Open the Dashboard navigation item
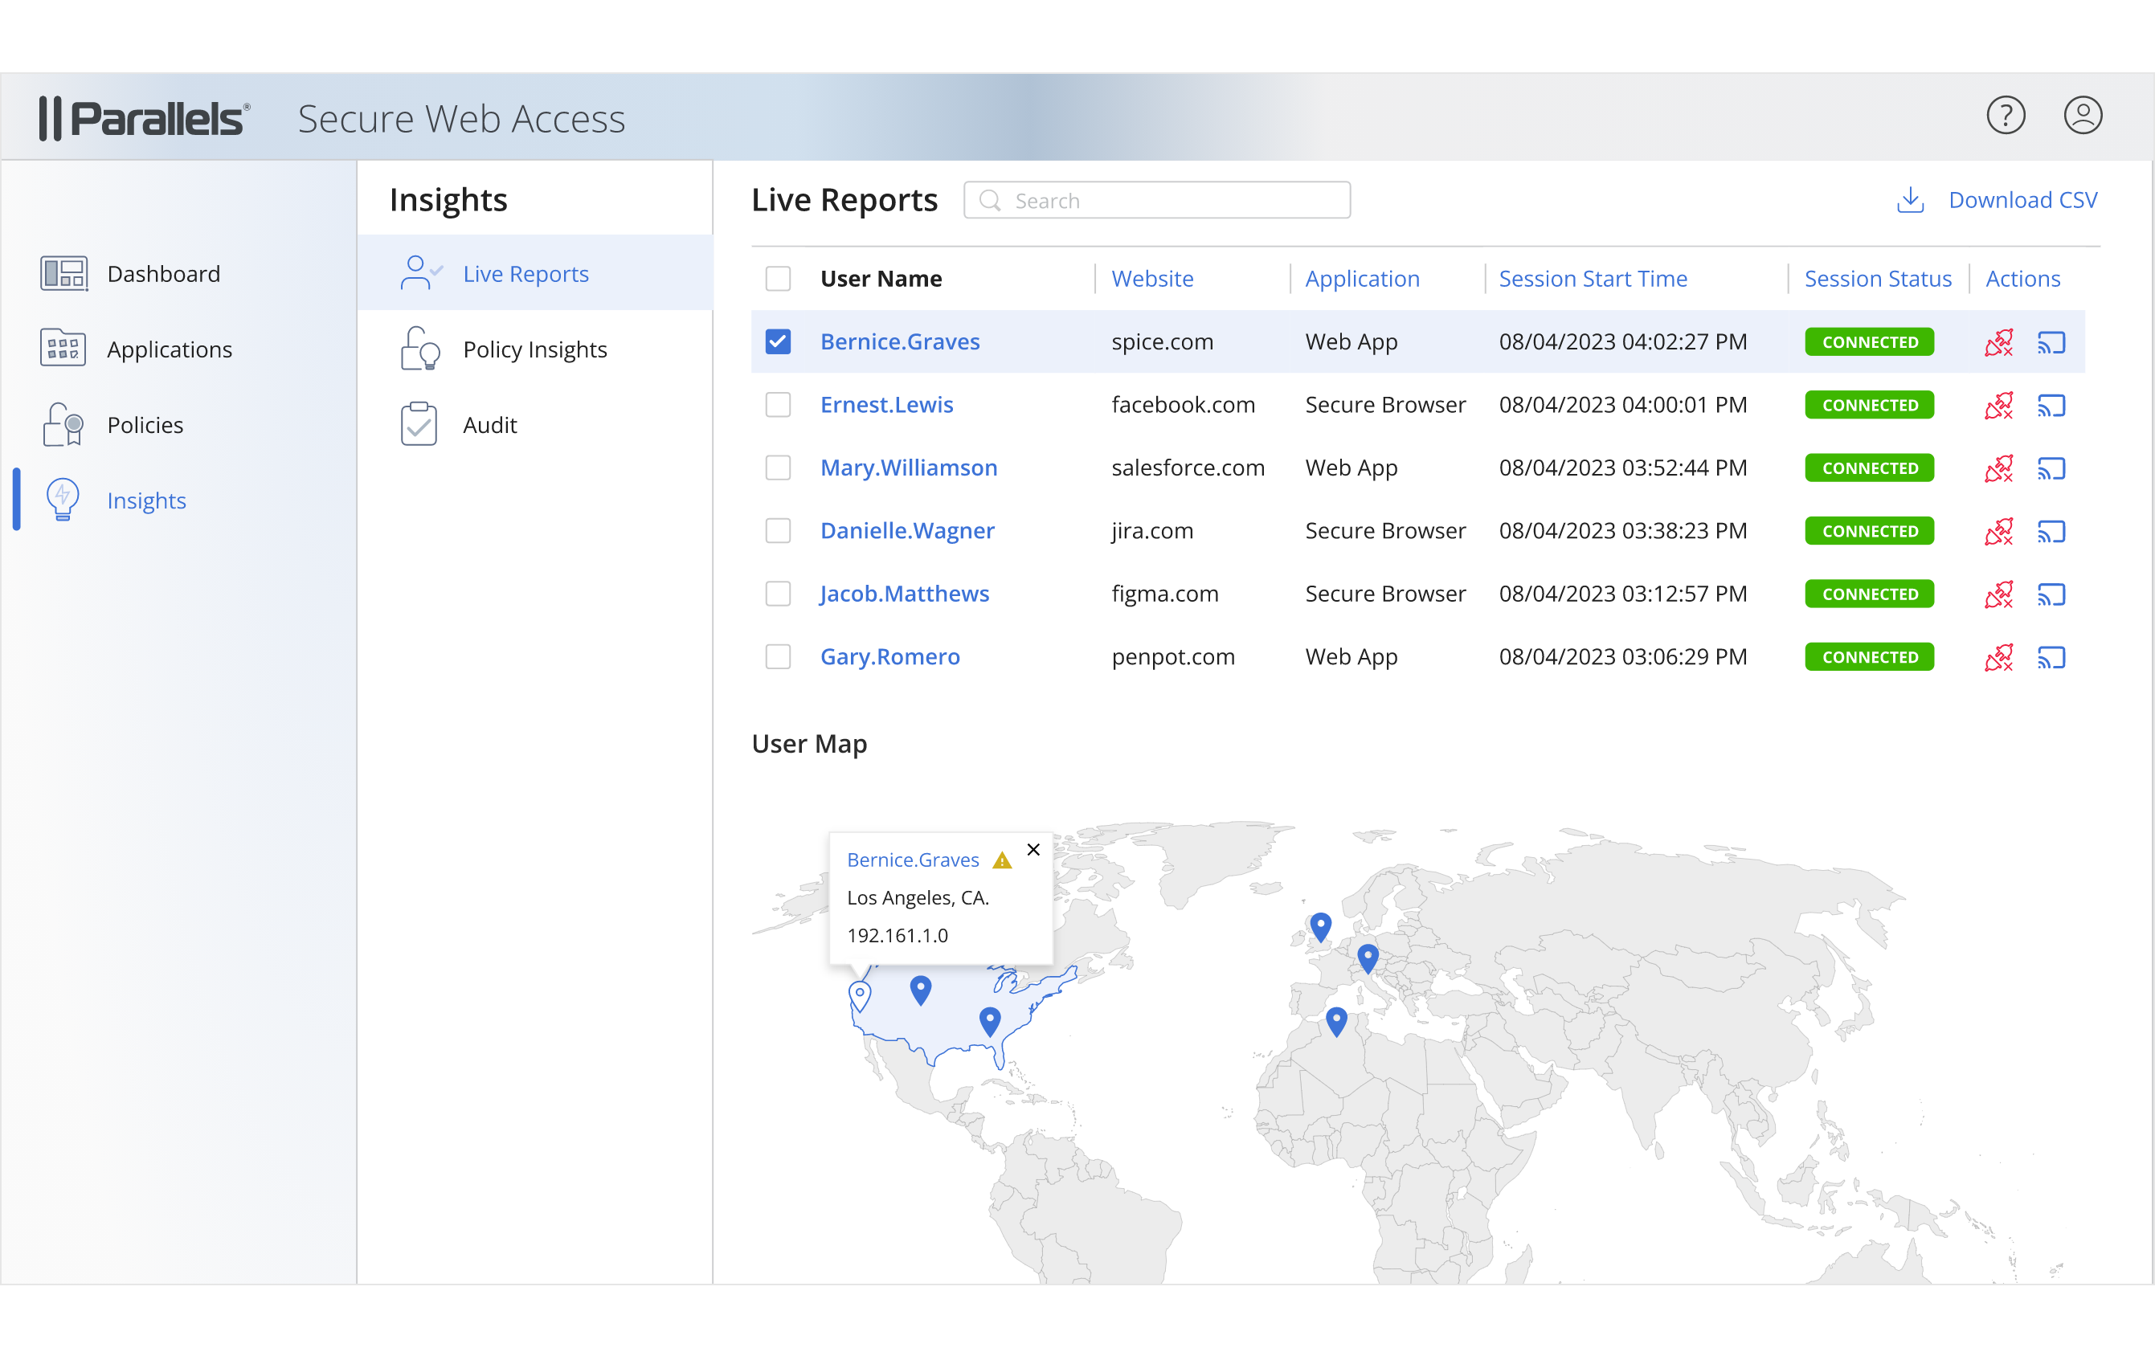 pyautogui.click(x=162, y=273)
